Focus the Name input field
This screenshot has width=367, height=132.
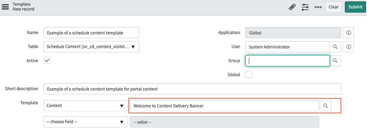(x=91, y=33)
